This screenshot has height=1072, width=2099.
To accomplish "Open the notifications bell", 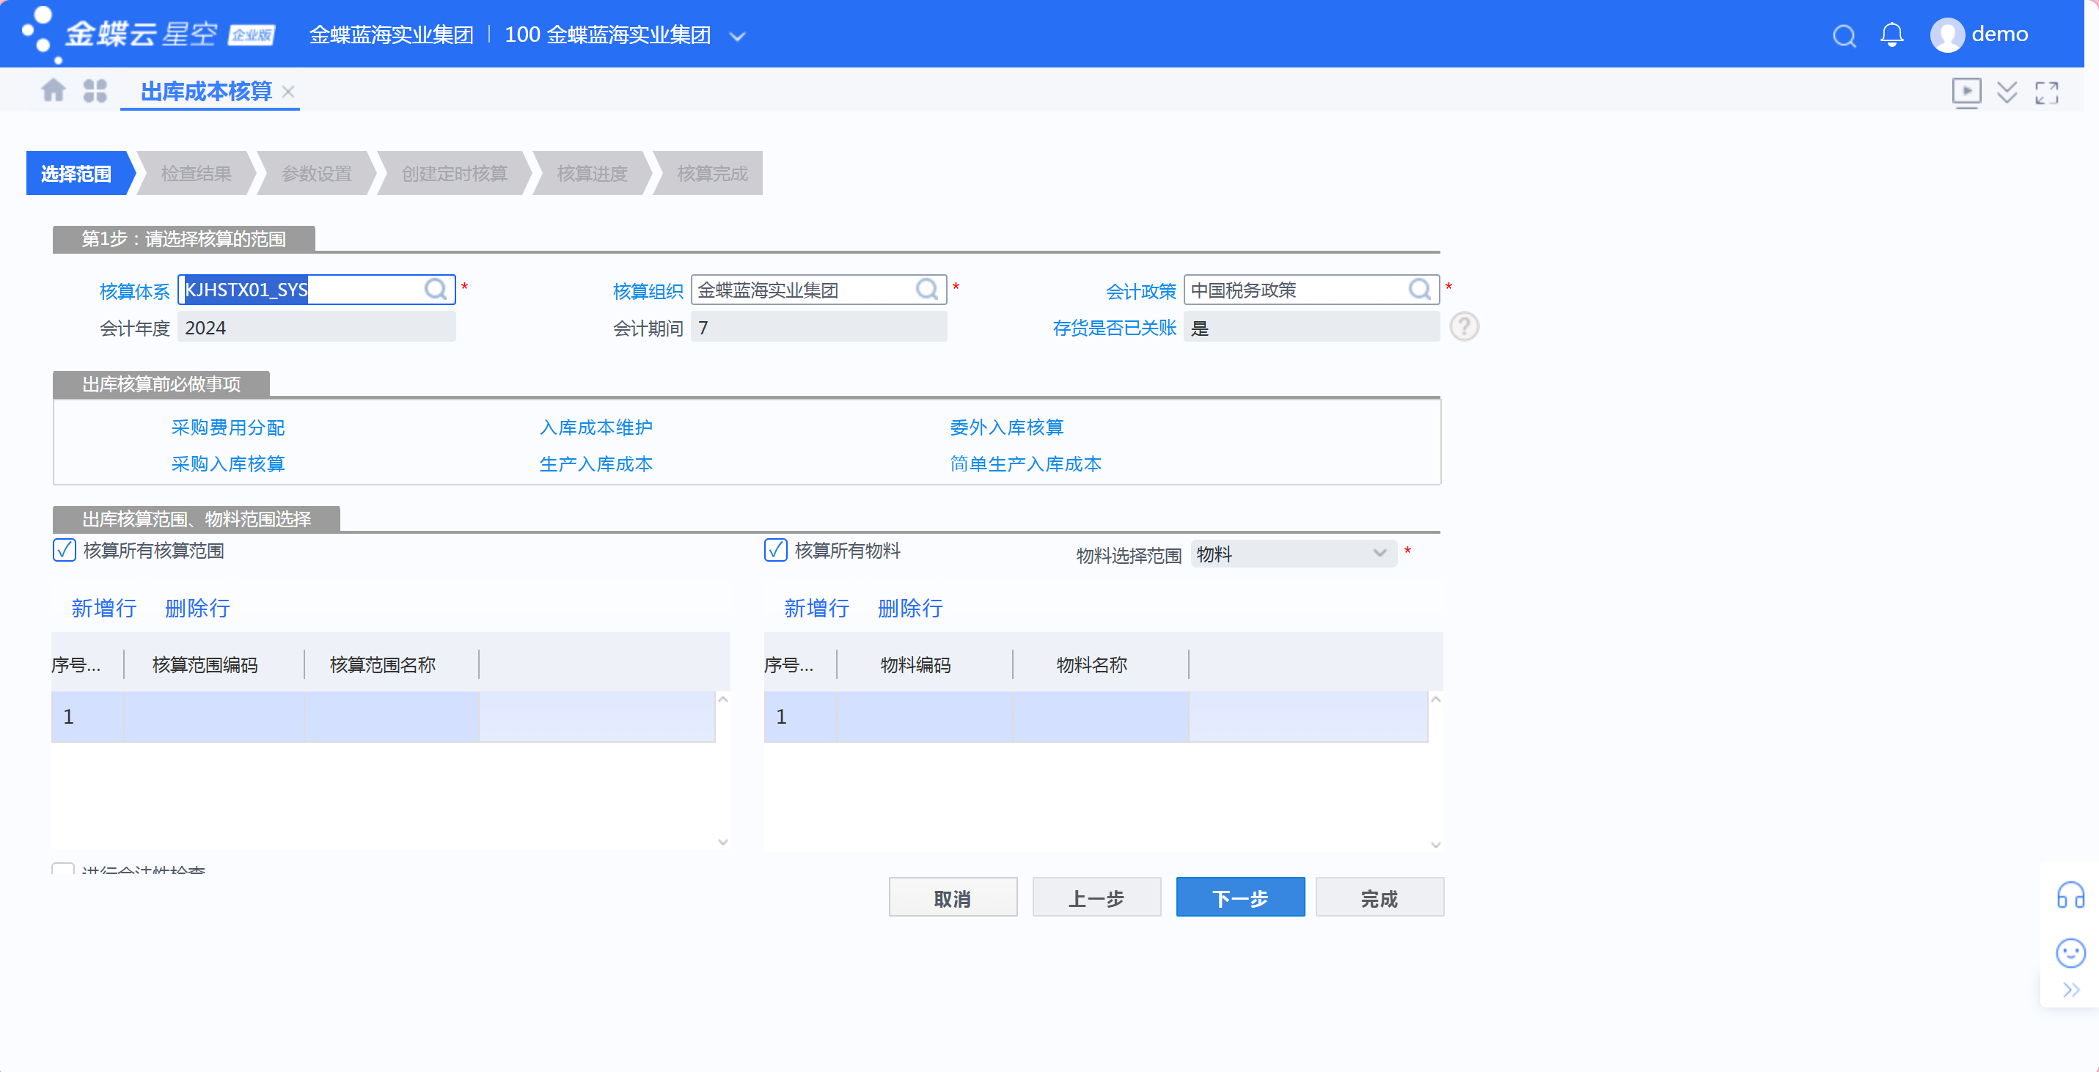I will [x=1891, y=35].
